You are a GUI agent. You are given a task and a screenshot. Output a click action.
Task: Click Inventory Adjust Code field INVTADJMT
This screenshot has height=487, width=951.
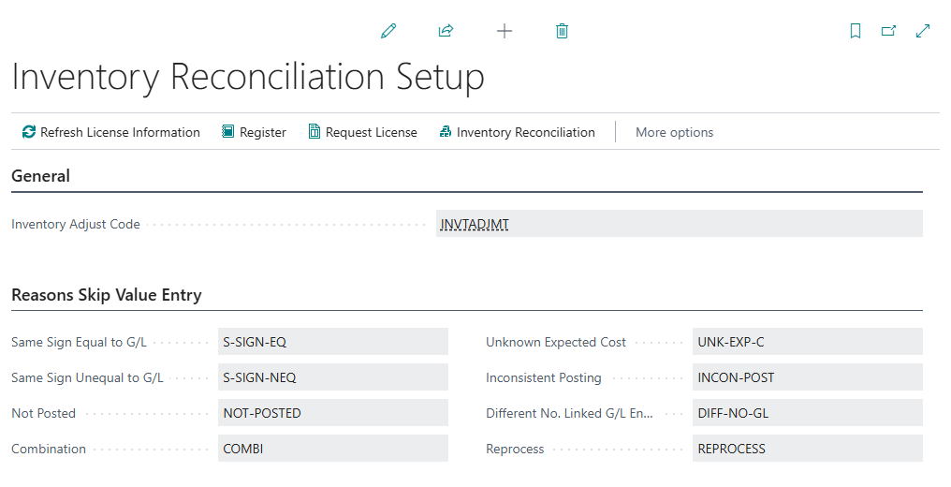(680, 224)
